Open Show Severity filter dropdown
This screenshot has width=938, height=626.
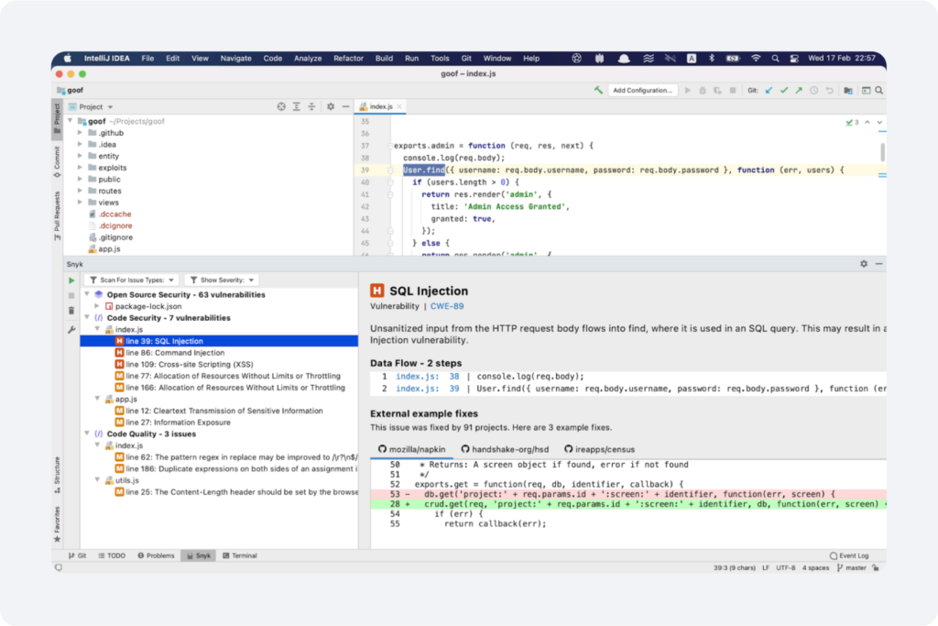(x=222, y=280)
